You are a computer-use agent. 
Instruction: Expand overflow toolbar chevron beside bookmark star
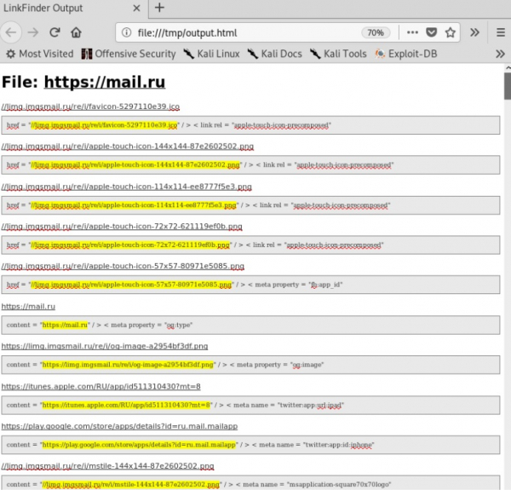coord(475,32)
